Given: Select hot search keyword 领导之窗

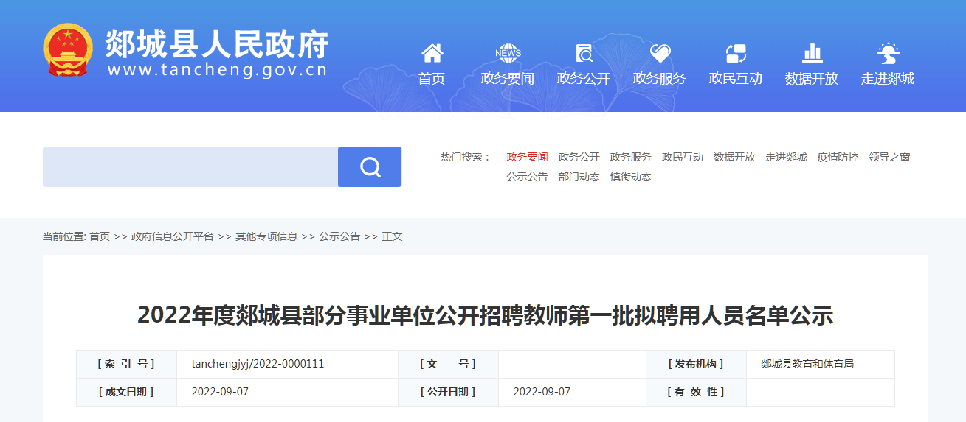Looking at the screenshot, I should (889, 157).
